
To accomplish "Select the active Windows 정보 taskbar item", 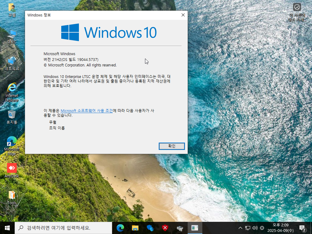I will [195, 228].
